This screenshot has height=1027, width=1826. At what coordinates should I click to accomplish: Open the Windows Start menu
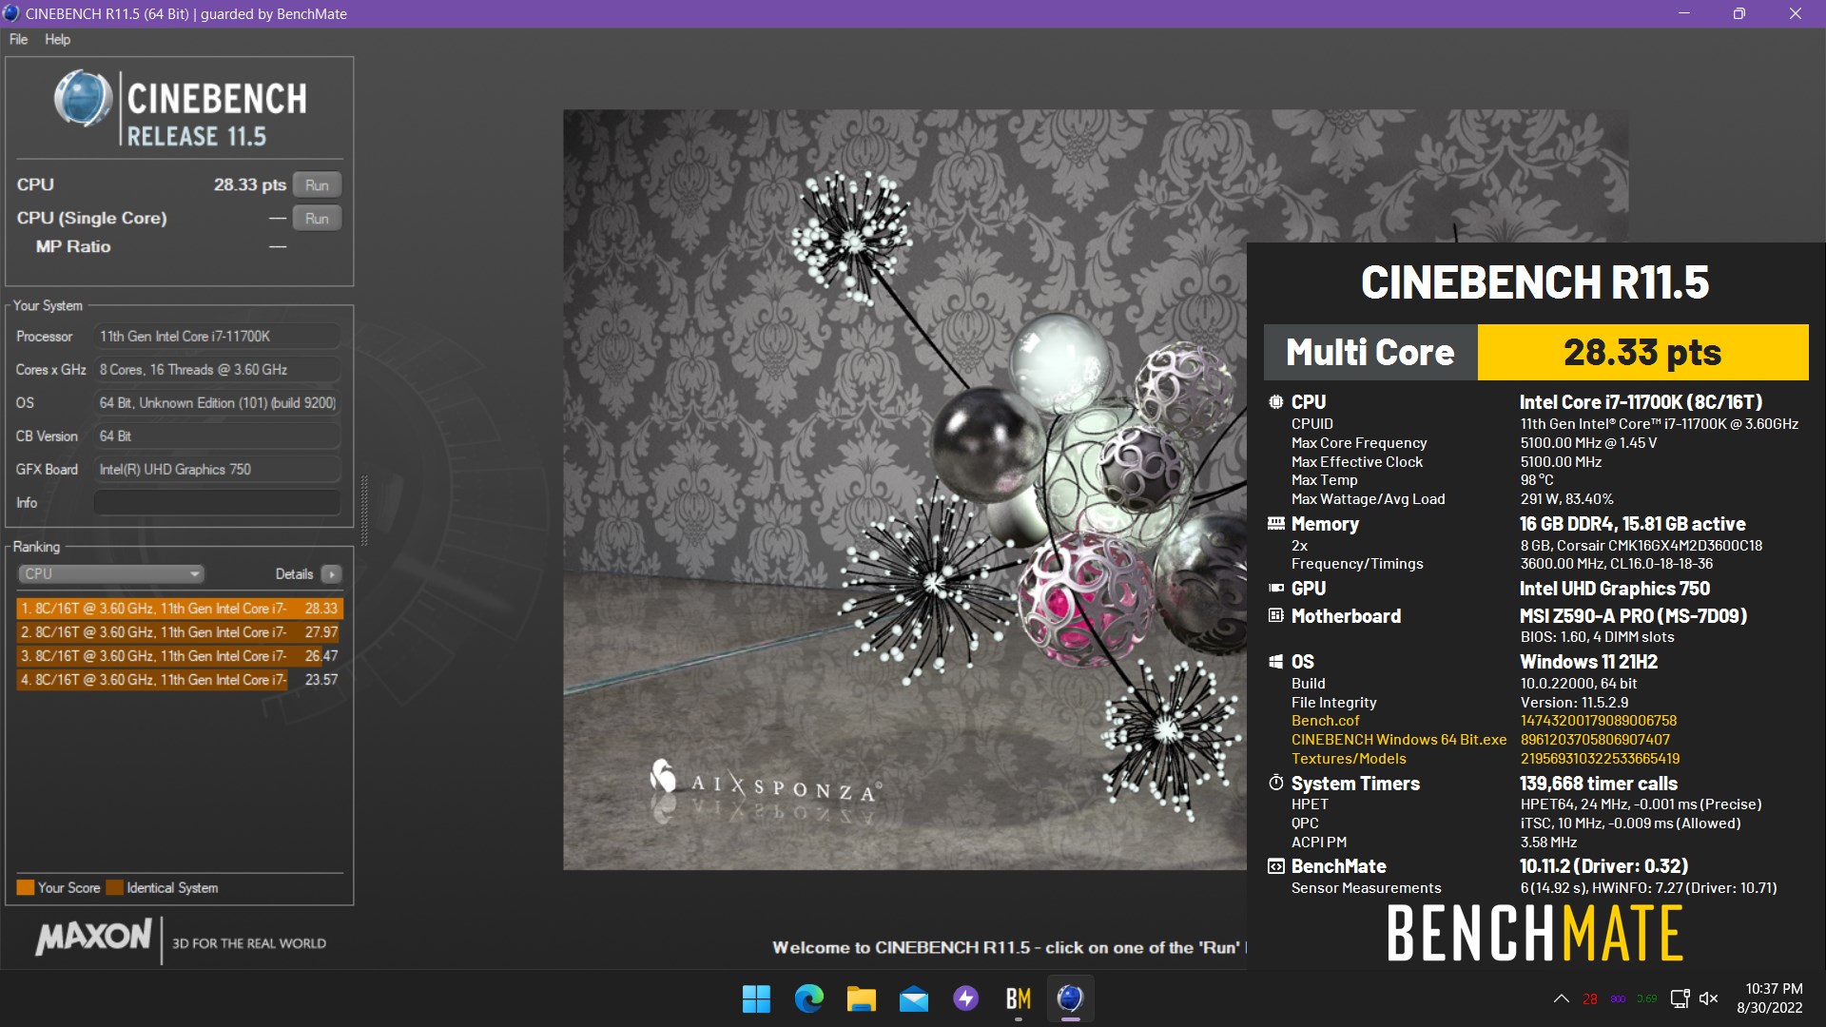756,998
